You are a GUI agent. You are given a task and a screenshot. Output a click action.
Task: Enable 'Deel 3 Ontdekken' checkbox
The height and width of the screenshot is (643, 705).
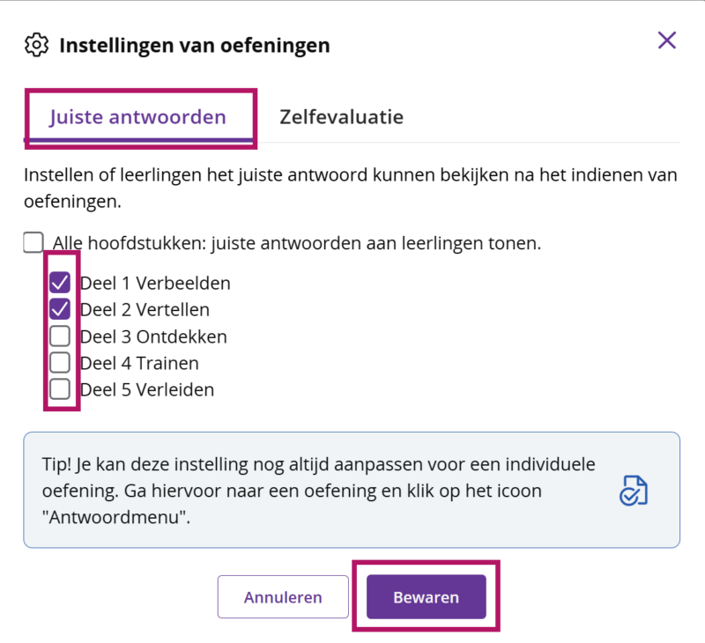62,336
